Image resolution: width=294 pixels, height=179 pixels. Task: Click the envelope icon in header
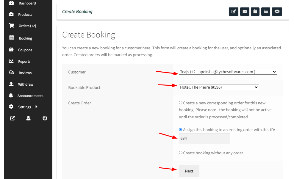point(245,11)
